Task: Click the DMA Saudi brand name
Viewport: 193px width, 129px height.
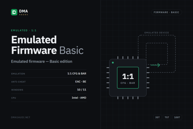Action: 23,12
